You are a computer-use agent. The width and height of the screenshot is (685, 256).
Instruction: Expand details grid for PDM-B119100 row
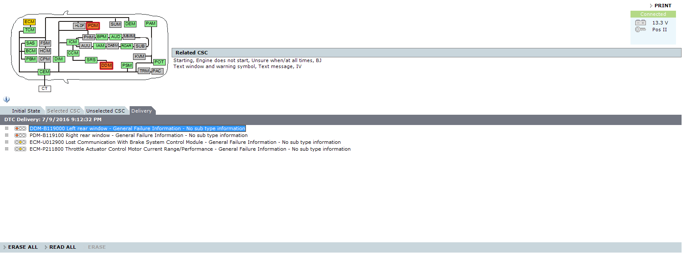point(6,135)
